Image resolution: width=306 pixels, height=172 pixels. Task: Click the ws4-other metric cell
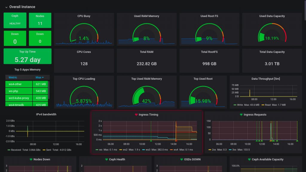click(19, 84)
